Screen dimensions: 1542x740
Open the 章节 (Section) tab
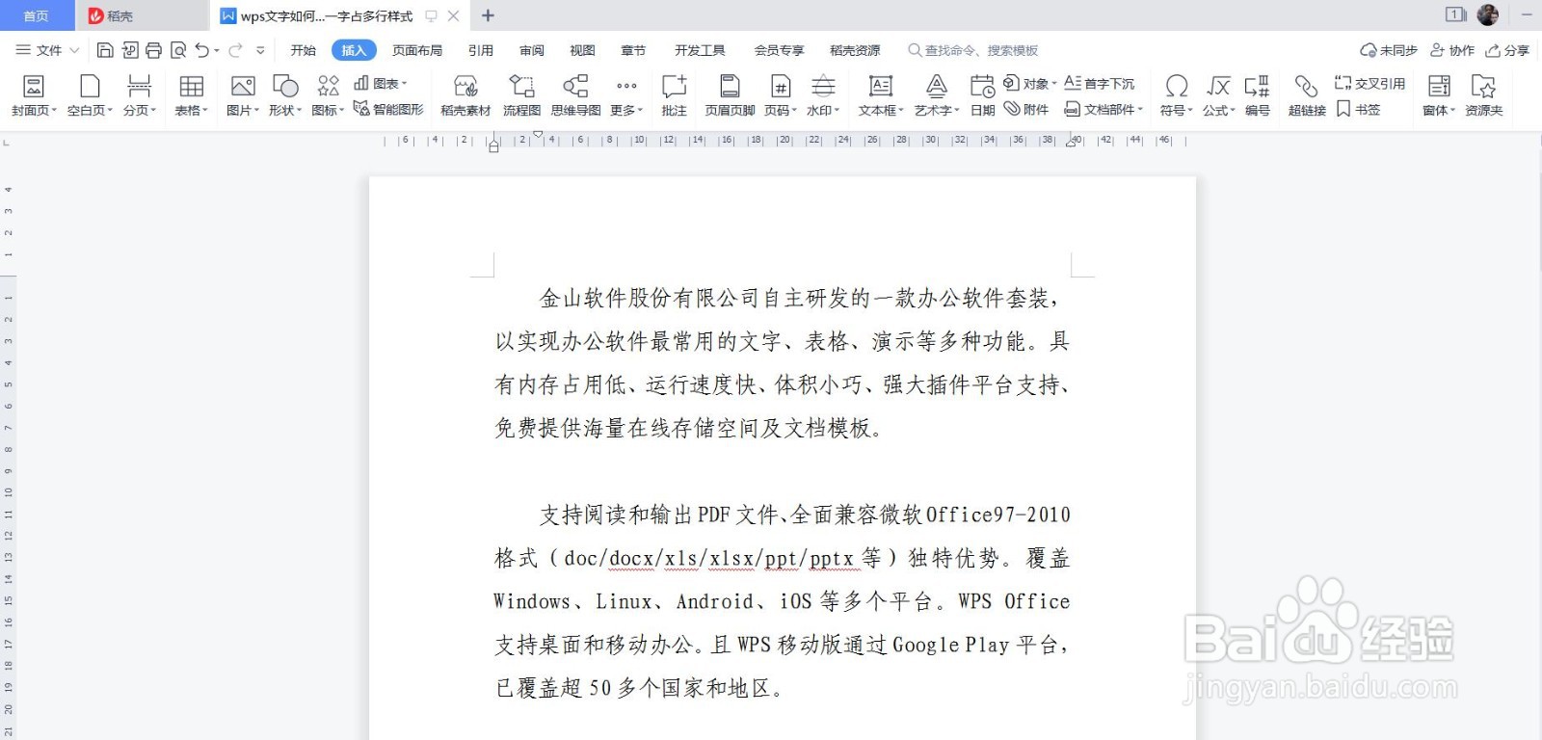(633, 50)
